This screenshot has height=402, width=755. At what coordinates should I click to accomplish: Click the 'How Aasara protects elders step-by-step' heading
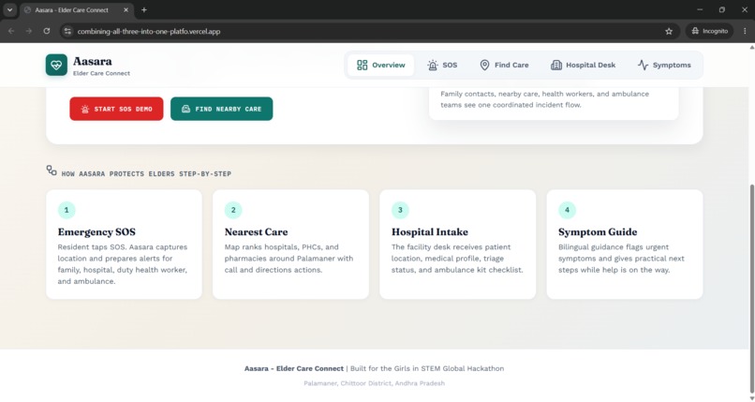coord(146,173)
